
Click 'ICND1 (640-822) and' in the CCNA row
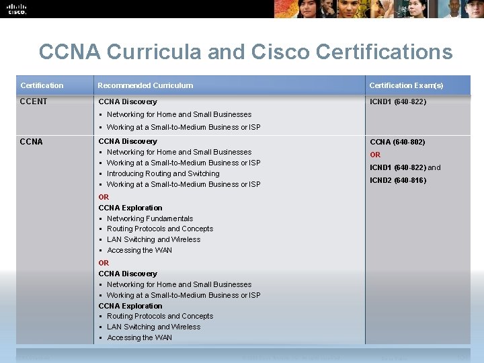point(405,167)
